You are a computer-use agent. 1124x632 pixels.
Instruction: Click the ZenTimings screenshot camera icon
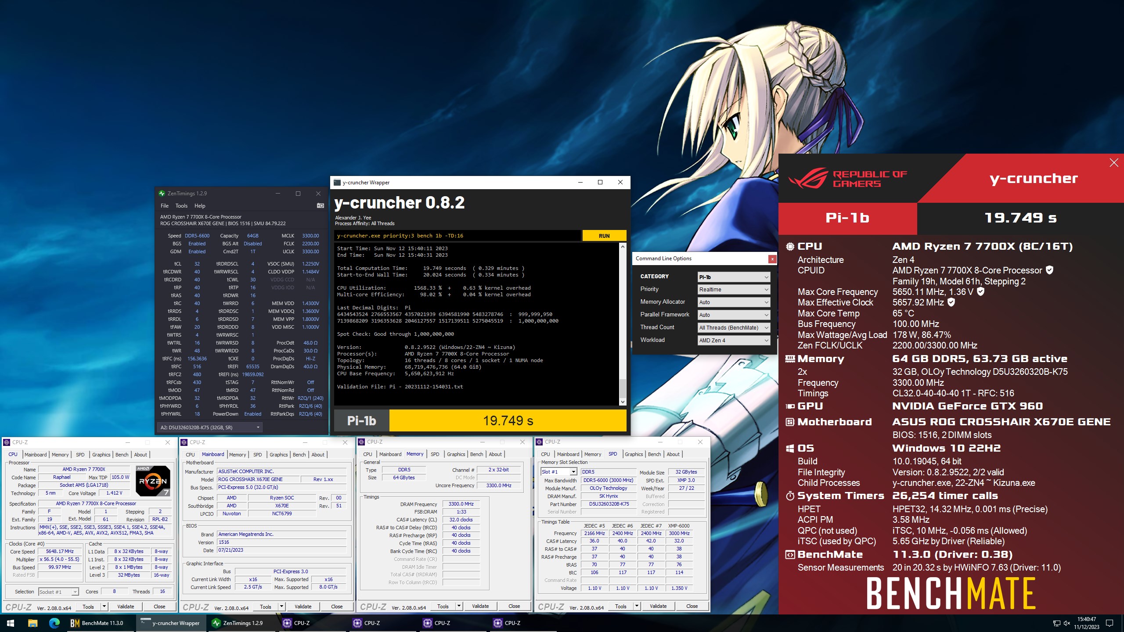320,205
